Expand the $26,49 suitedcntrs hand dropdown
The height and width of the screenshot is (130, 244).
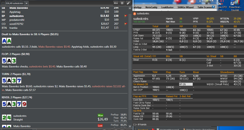tap(26, 3)
